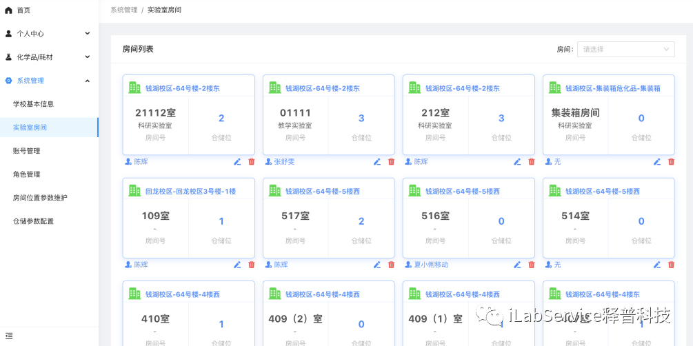Click 教学实验室 label on 01111 card

click(x=295, y=126)
